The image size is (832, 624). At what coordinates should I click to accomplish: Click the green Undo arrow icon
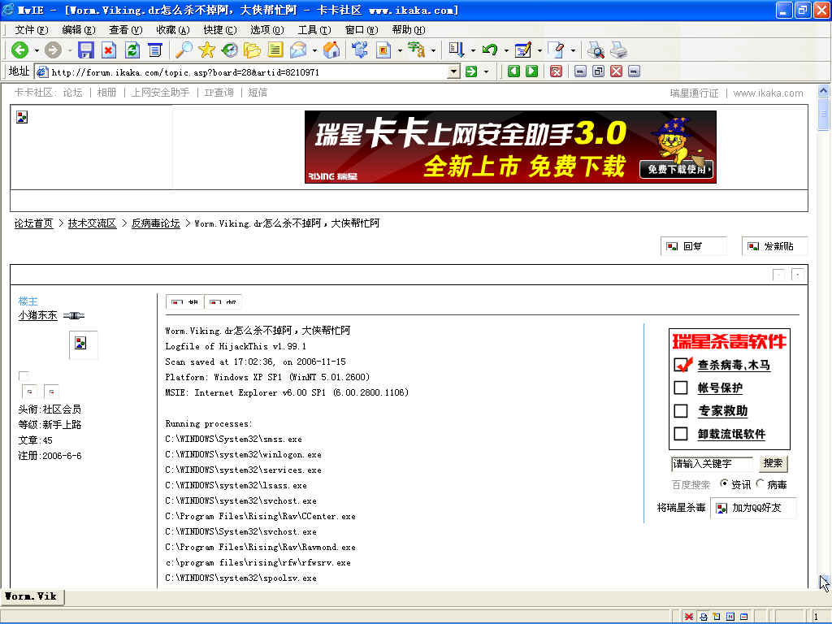coord(489,50)
